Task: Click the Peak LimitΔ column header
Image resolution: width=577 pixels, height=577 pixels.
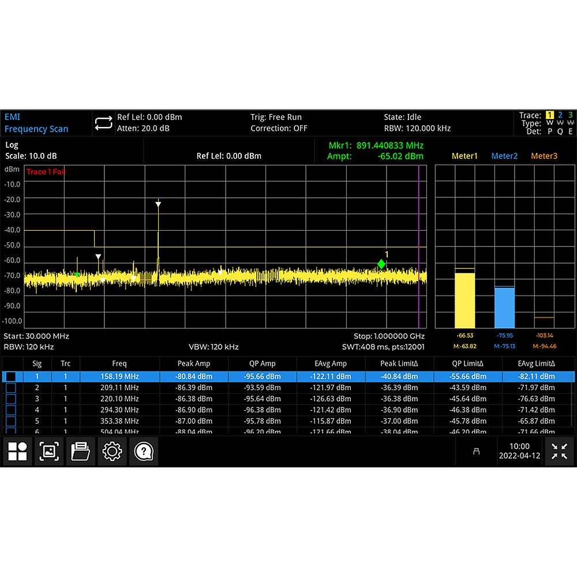Action: [399, 364]
